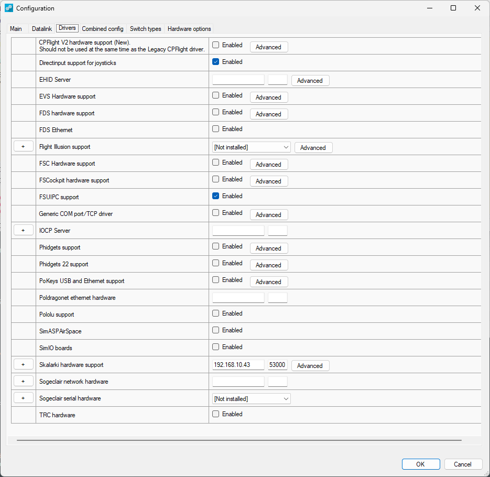Cancel the configuration dialog
The height and width of the screenshot is (477, 490).
(x=463, y=464)
